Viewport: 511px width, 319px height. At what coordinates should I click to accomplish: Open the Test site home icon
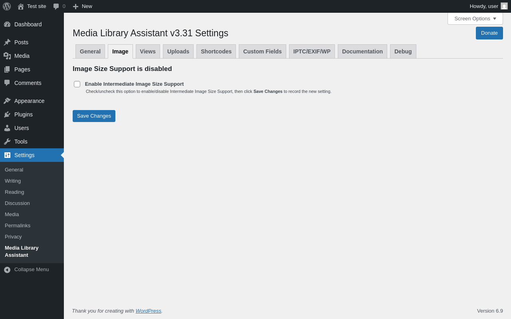21,6
